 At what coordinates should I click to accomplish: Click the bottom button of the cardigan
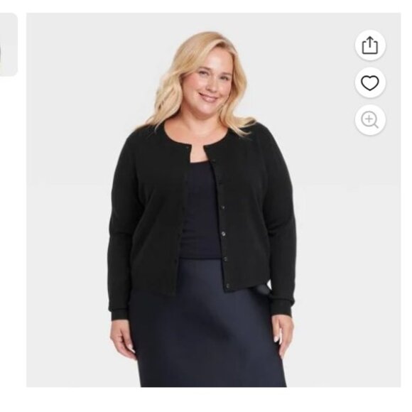227,286
